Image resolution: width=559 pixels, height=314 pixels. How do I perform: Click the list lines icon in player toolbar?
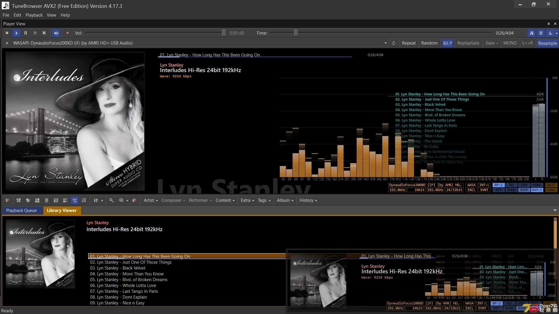541,33
